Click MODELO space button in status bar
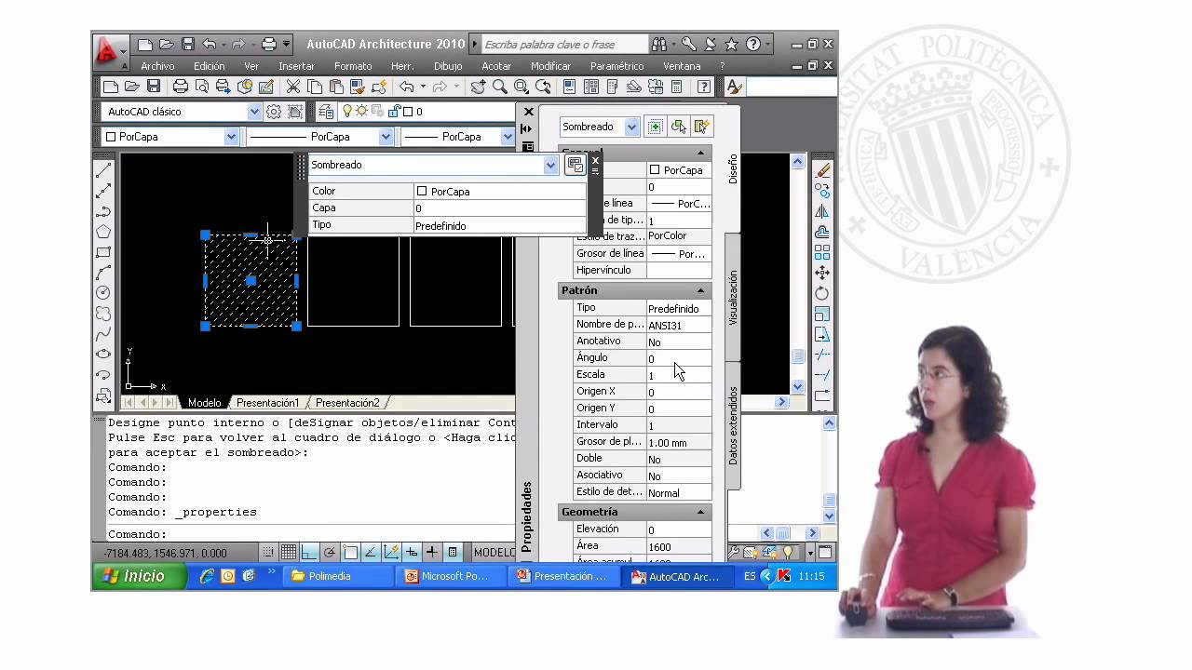 [x=493, y=552]
